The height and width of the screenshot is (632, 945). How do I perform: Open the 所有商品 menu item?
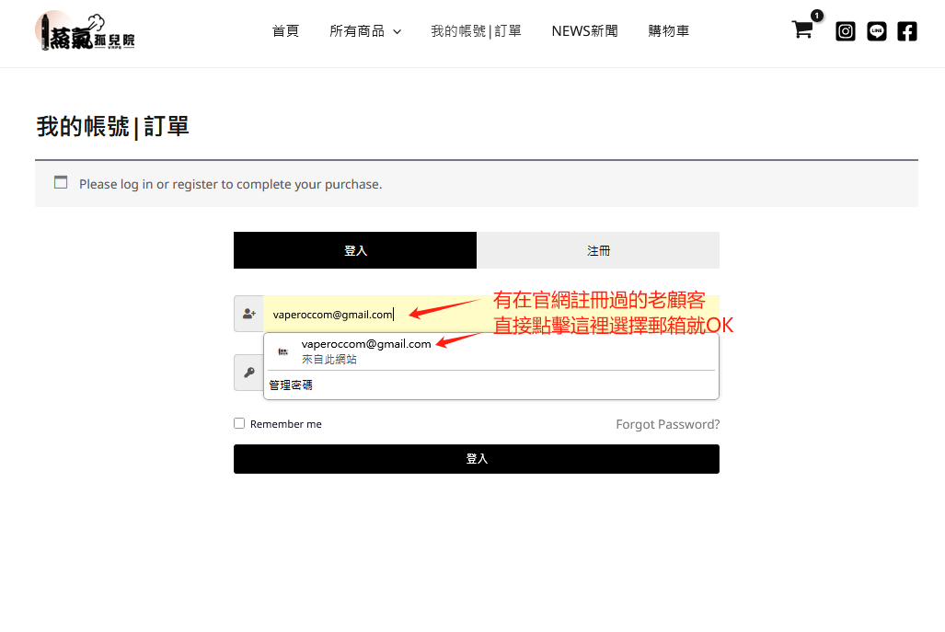point(357,31)
